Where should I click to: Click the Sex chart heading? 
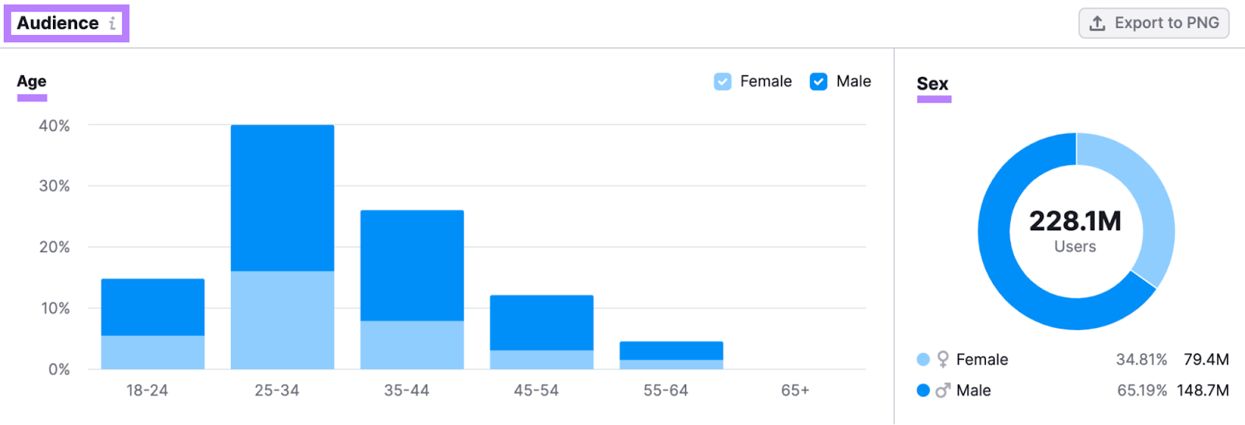tap(932, 84)
